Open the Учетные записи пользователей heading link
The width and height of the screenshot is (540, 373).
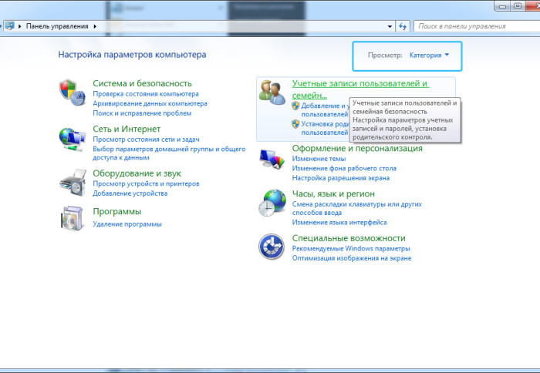[359, 83]
